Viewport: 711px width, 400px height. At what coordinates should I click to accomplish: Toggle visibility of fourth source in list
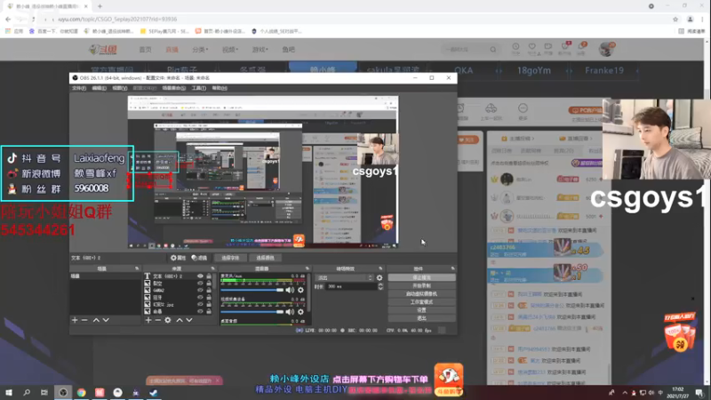(200, 298)
